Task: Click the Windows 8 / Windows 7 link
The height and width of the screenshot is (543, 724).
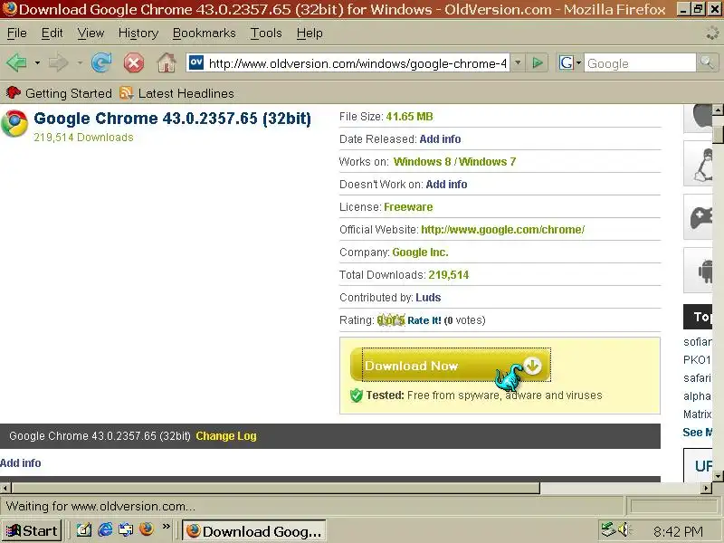Action: (455, 162)
